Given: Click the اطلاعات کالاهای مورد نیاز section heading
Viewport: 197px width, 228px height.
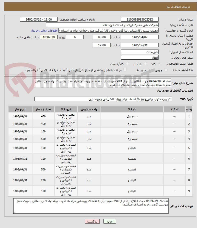Looking at the screenshot, I should (175, 91).
